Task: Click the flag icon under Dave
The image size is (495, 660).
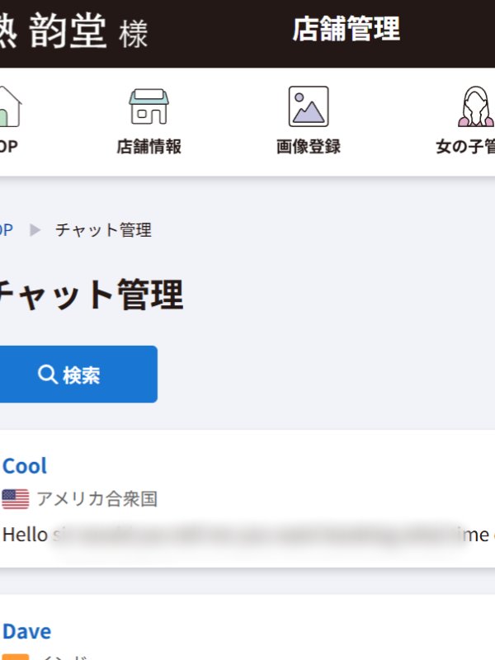Action: coord(16,657)
